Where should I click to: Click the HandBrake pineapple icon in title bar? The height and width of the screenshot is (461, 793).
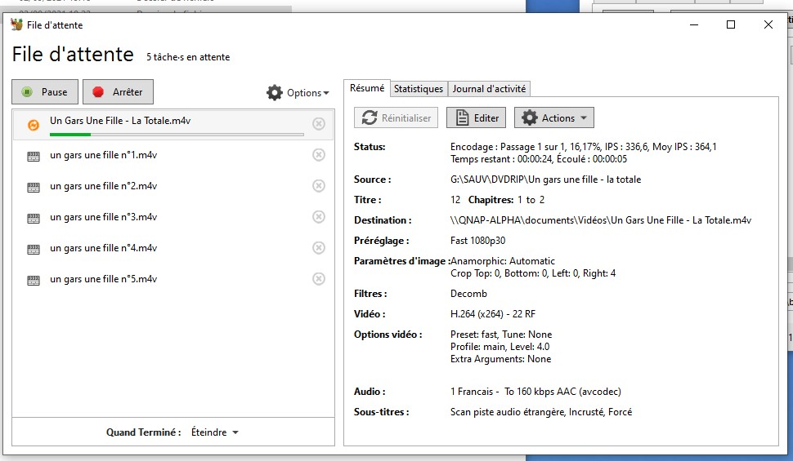click(16, 24)
